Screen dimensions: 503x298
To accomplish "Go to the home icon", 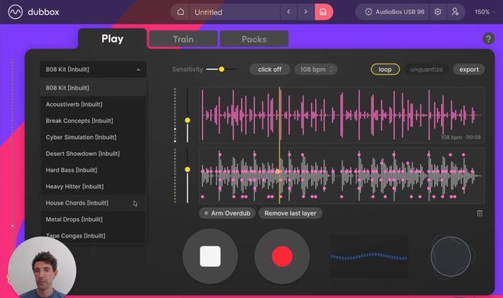I will click(x=181, y=12).
